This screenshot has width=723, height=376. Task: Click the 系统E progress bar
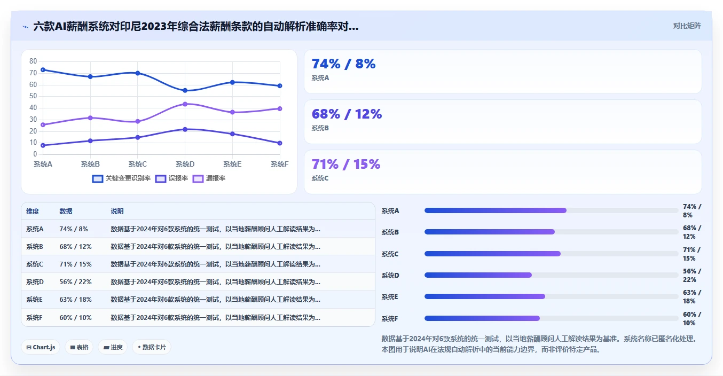pos(551,296)
